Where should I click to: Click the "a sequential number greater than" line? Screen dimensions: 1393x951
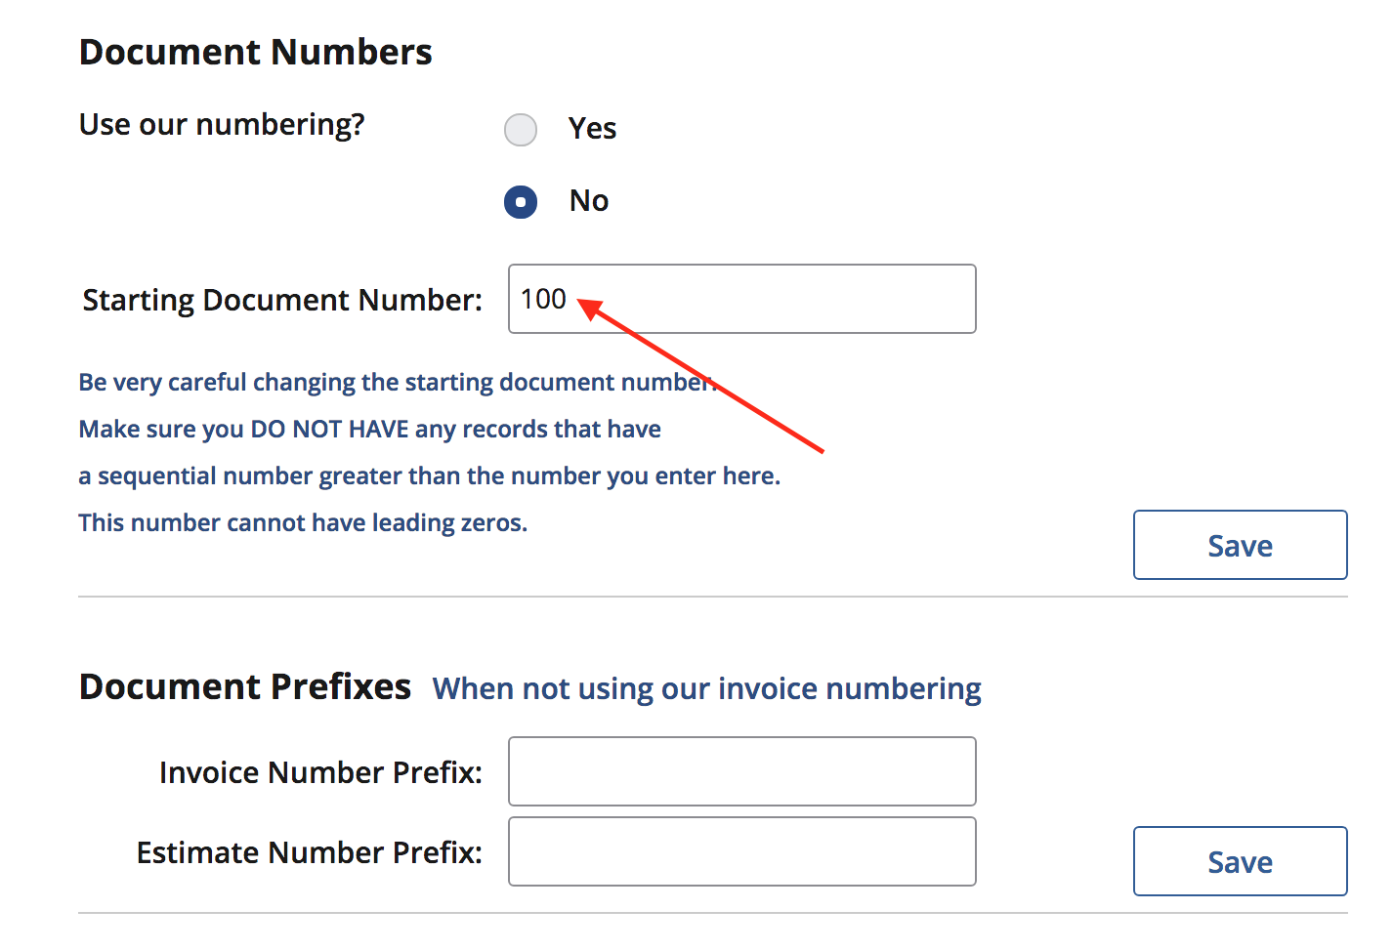[x=429, y=475]
